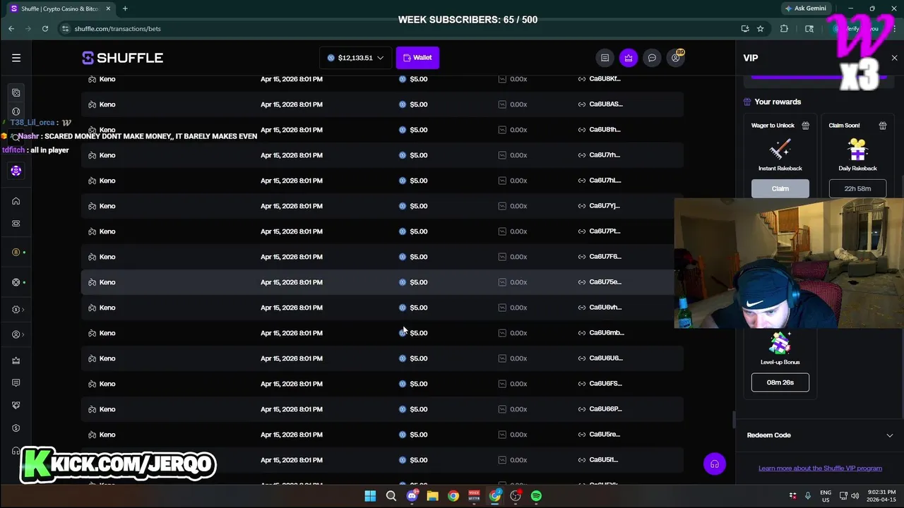
Task: Click Ask Gemini button in Chrome
Action: [805, 8]
